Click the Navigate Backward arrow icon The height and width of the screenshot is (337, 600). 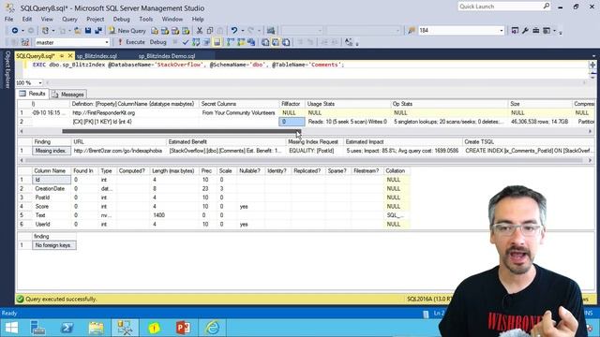point(15,30)
